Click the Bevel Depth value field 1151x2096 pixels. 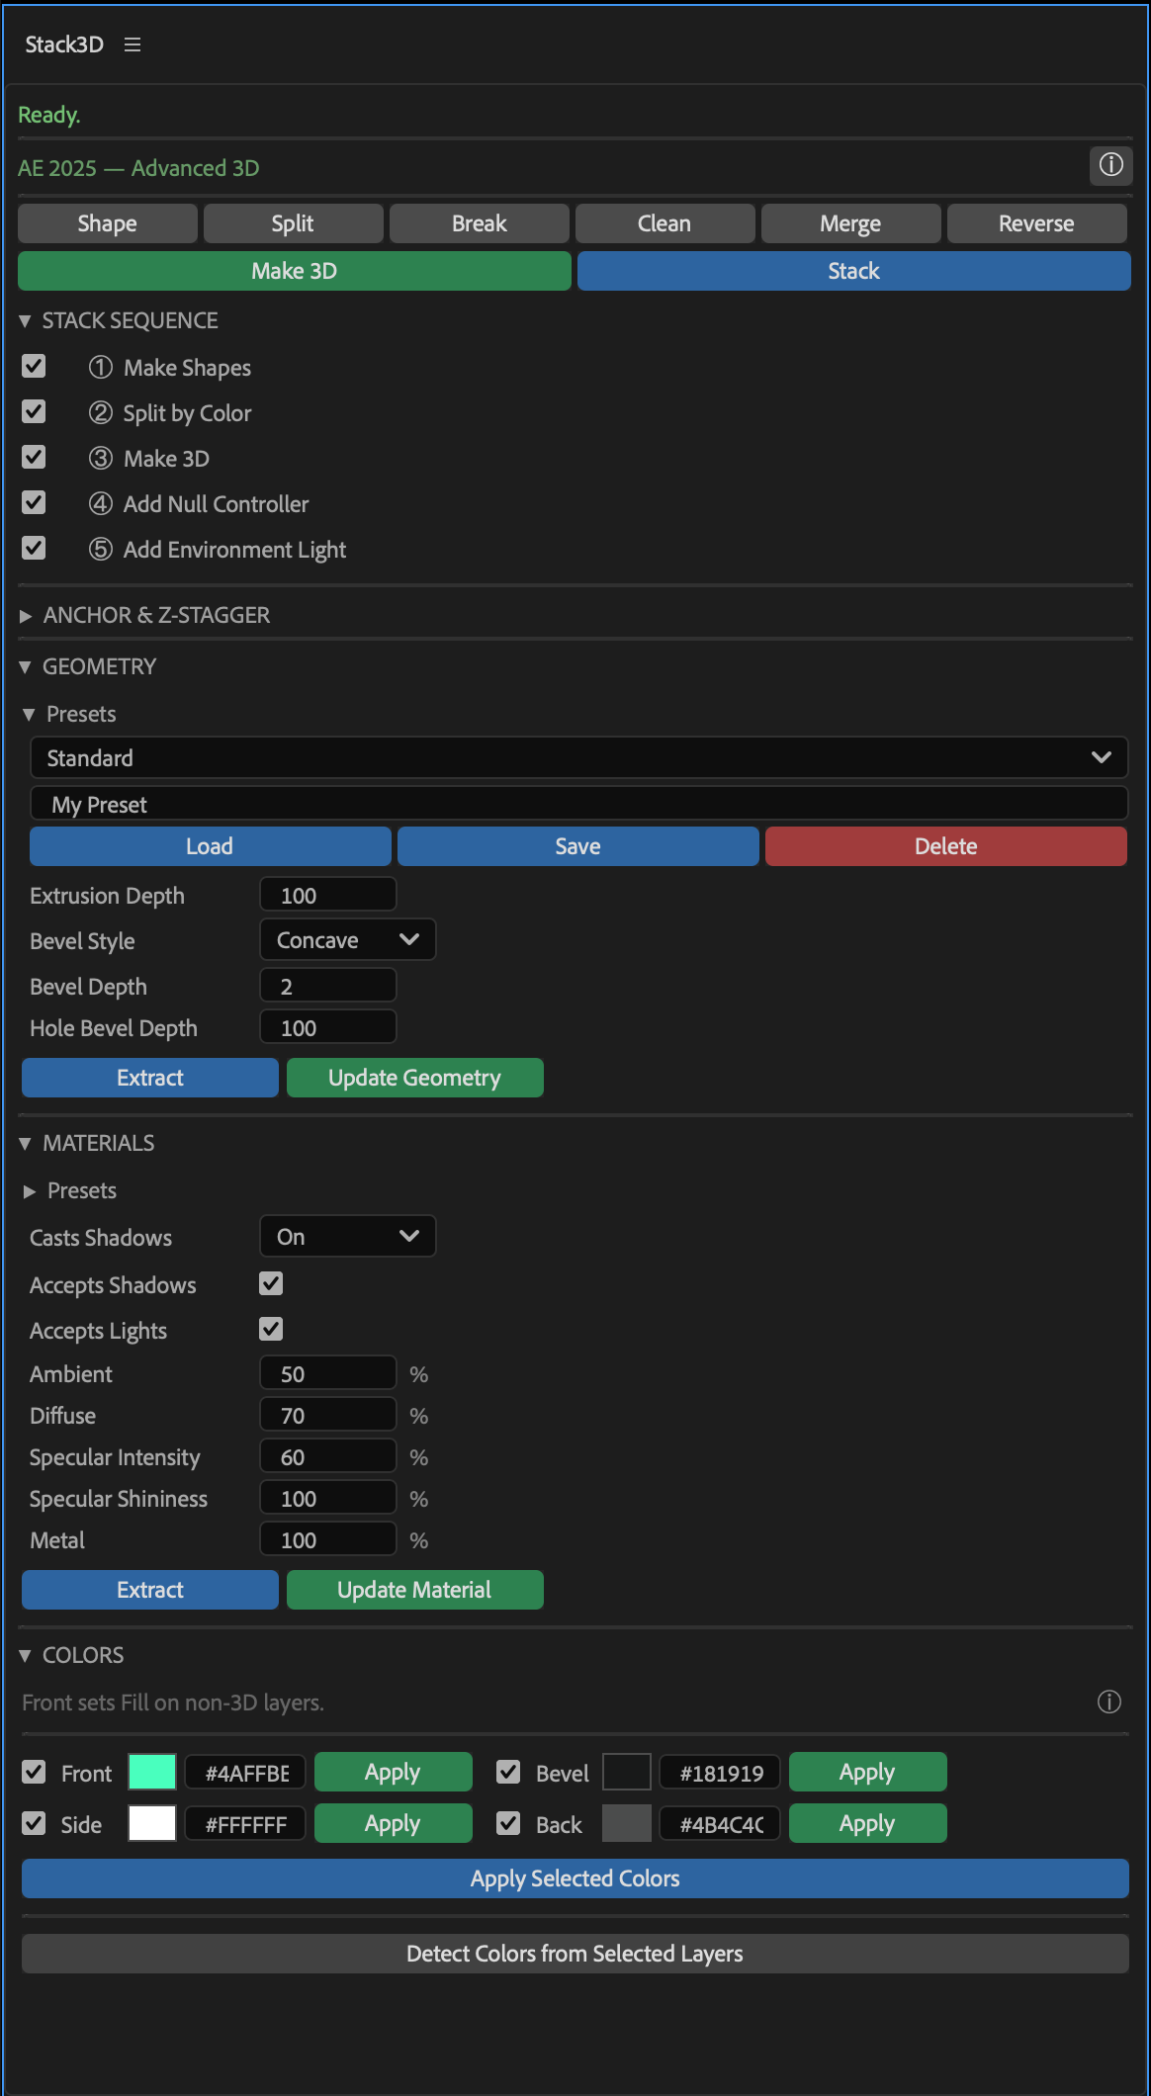pyautogui.click(x=328, y=986)
